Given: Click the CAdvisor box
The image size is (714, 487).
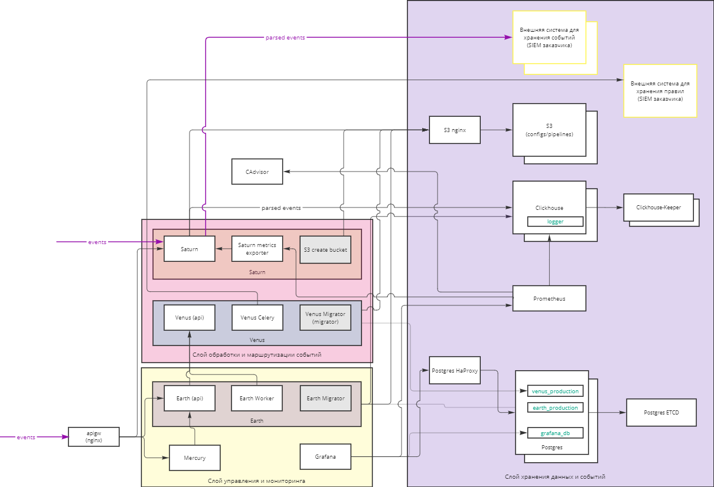Looking at the screenshot, I should click(257, 172).
